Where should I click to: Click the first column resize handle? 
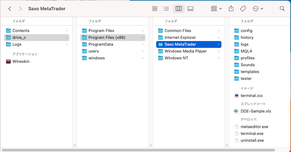pos(75,145)
